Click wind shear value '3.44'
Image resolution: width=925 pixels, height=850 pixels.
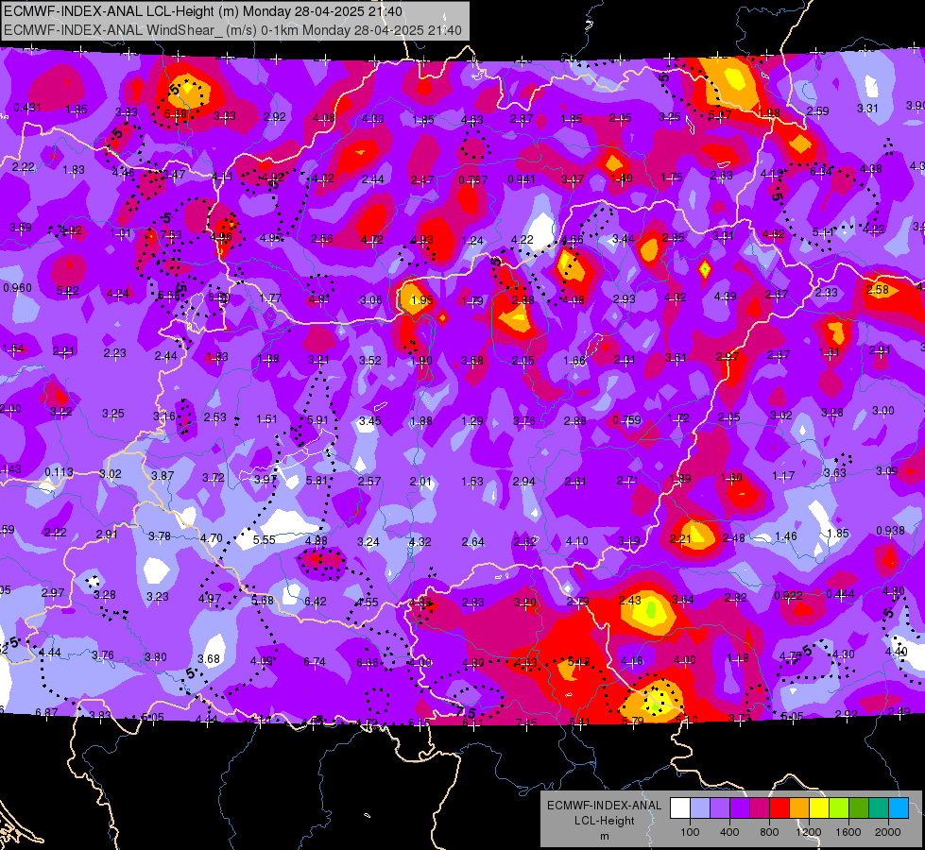point(624,238)
